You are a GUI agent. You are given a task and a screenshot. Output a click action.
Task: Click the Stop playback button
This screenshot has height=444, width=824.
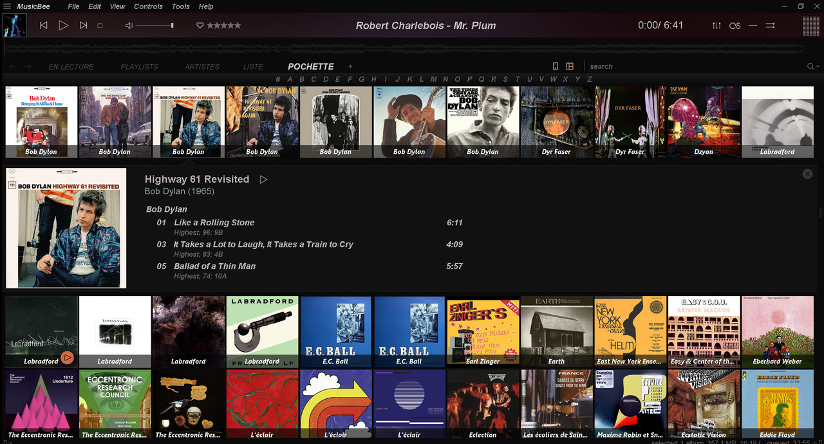100,25
